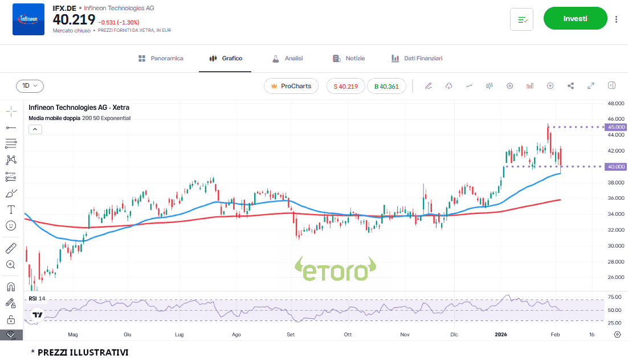Toggle magnet mode for drawings

(x=11, y=286)
